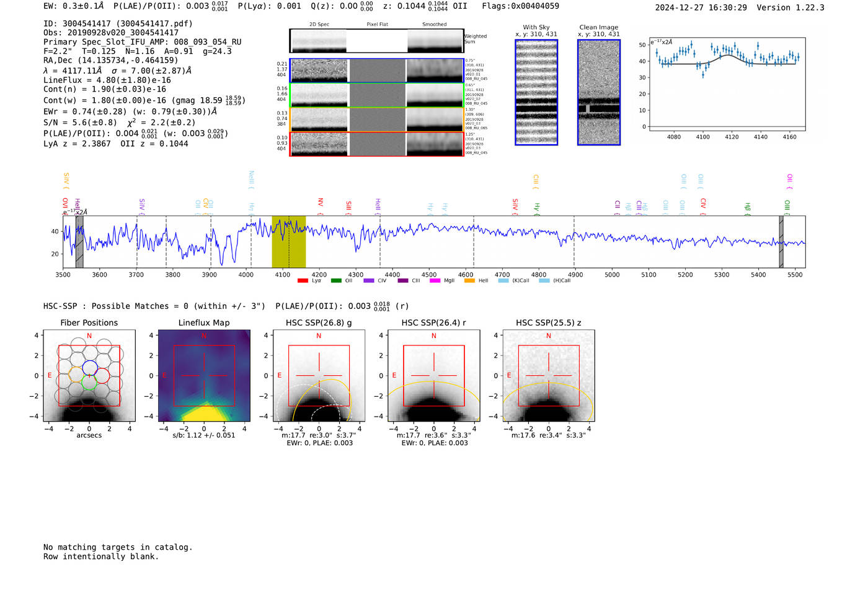Click the HSC-SSP Possible Matches heading
The height and width of the screenshot is (590, 868).
[x=154, y=306]
